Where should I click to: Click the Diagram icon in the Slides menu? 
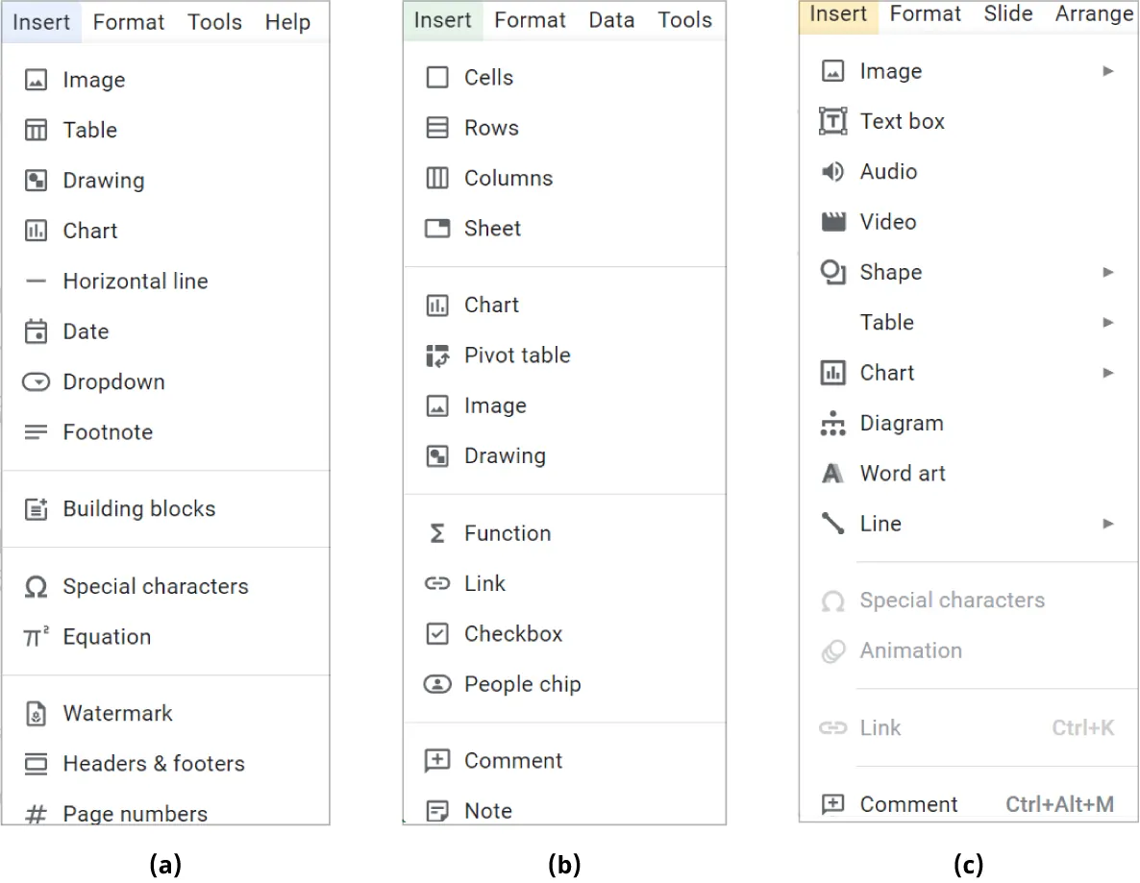832,423
